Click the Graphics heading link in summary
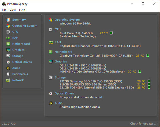The height and width of the screenshot is (127, 160). pyautogui.click(x=61, y=62)
